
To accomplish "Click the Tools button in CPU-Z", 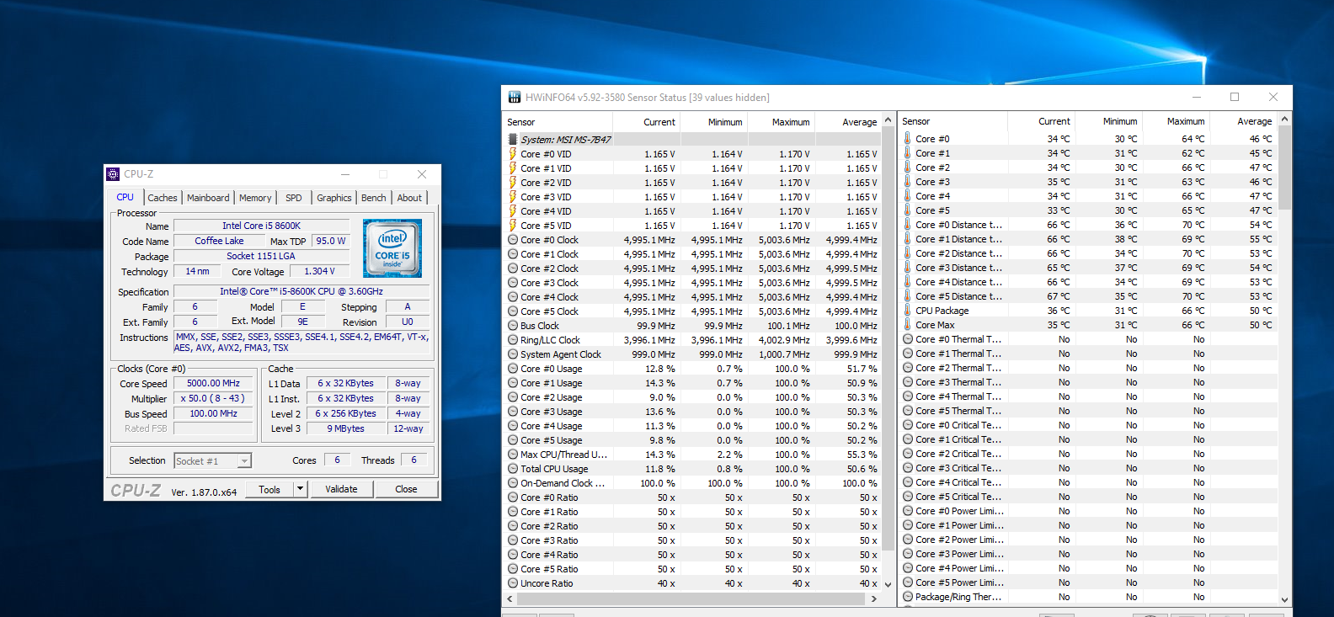I will pos(269,489).
